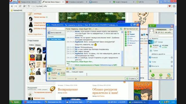Open the green QIP menu button

152,26
